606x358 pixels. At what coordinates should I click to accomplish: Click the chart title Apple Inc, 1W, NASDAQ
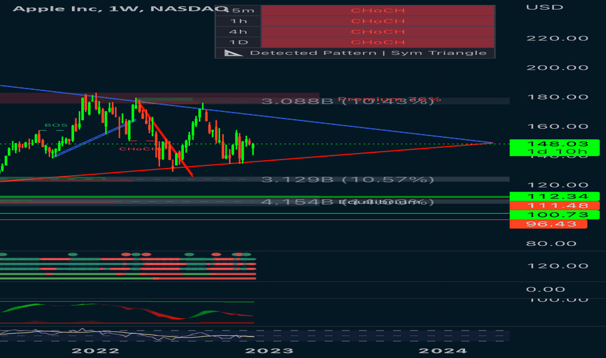pyautogui.click(x=120, y=8)
